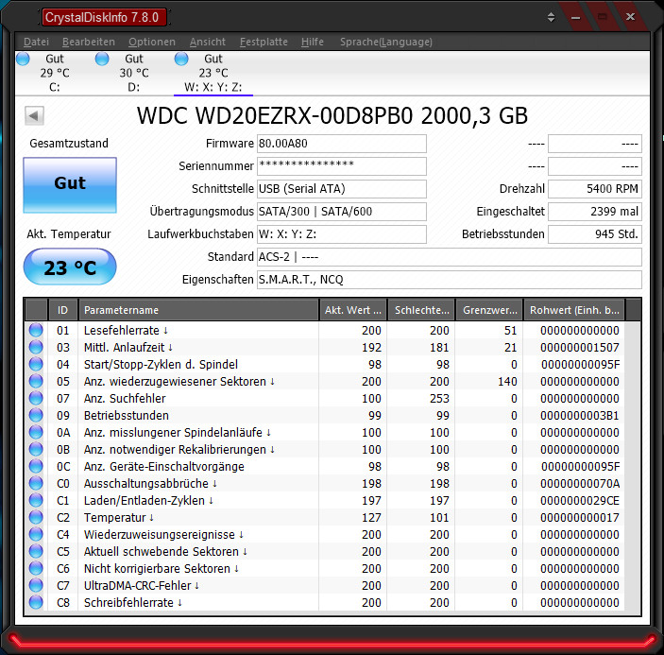Click orb for Anz. Geräte-Einschaltvorgänge
664x655 pixels.
(x=36, y=466)
